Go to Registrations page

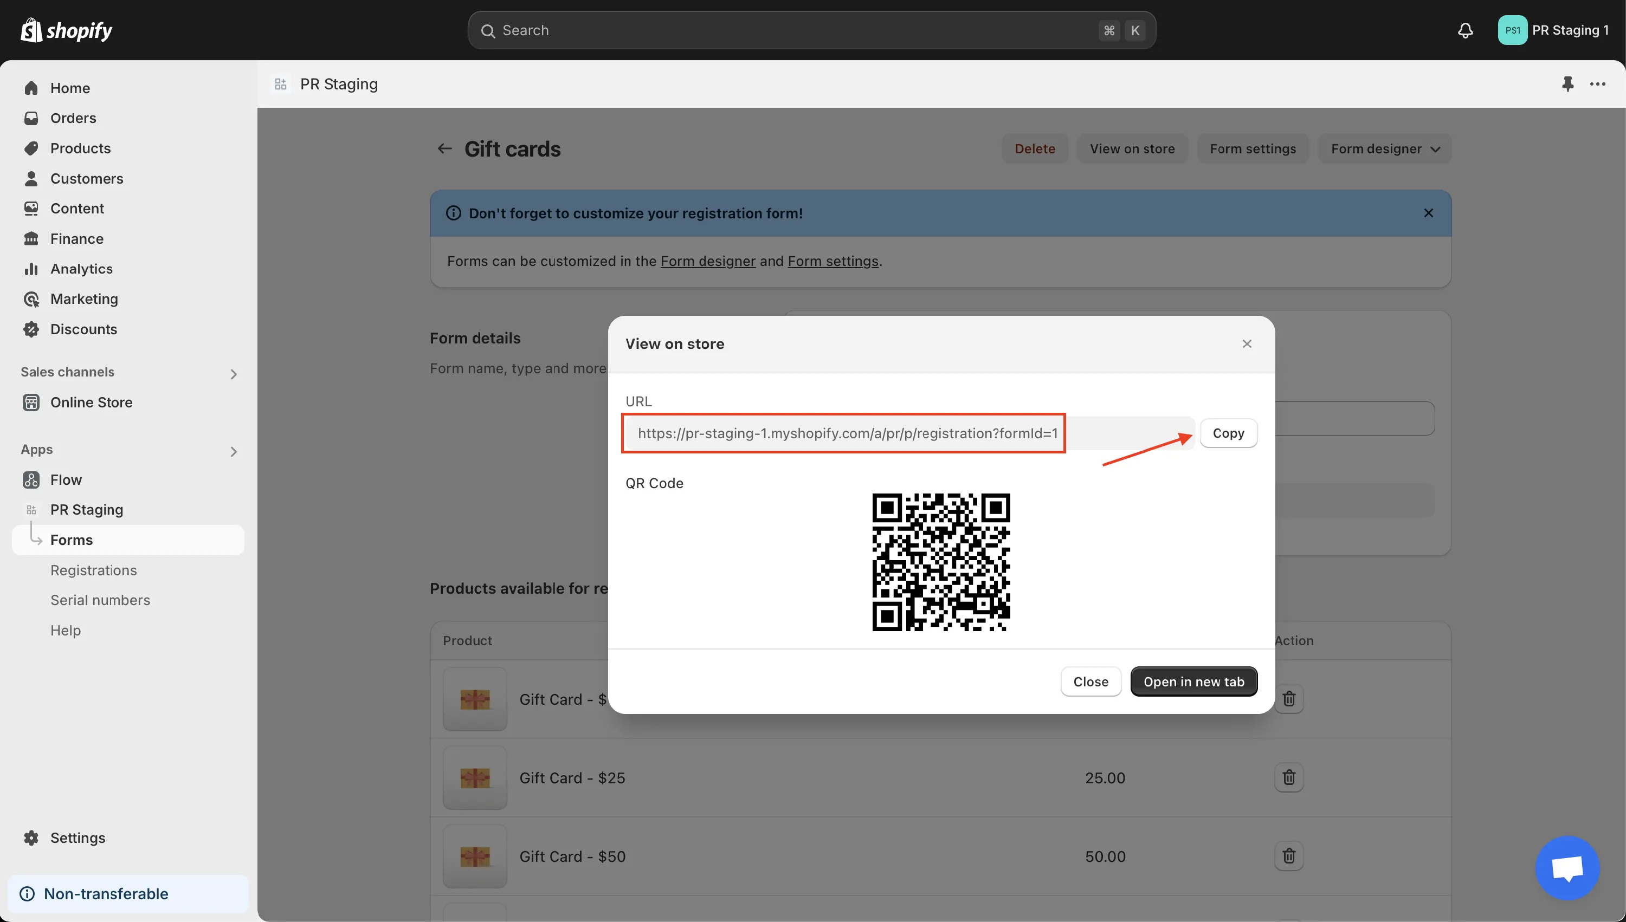click(x=94, y=570)
